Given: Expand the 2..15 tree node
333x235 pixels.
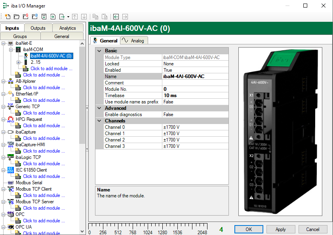Looking at the screenshot, I should [19, 62].
